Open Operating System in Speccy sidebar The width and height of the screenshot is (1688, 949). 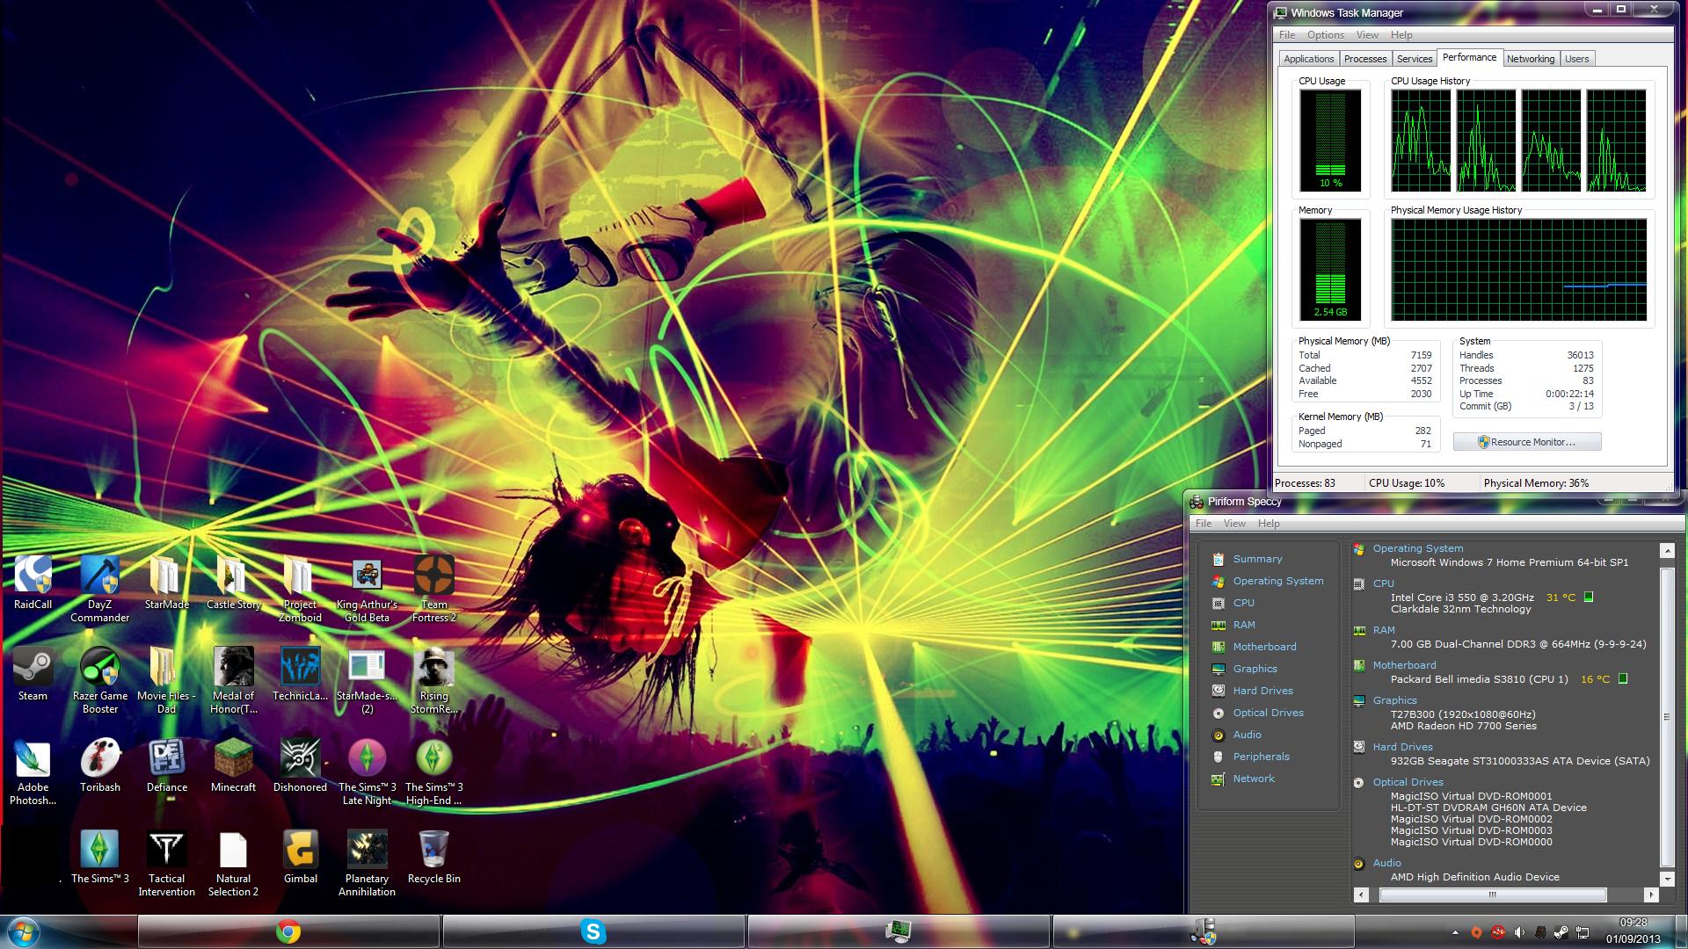[x=1277, y=581]
